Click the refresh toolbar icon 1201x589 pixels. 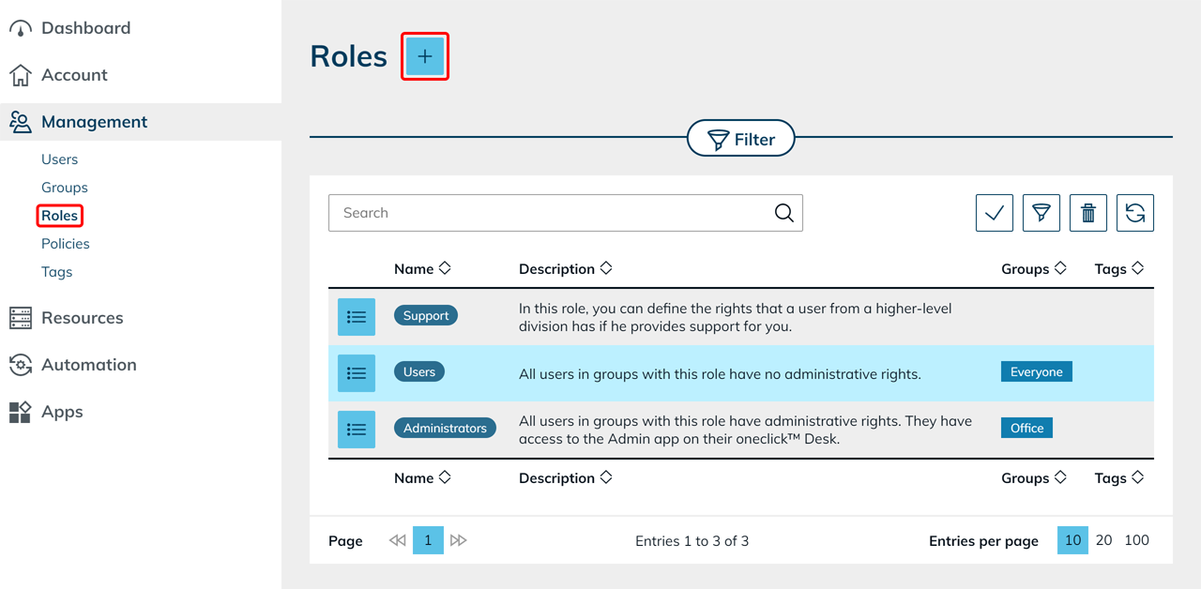(1135, 213)
